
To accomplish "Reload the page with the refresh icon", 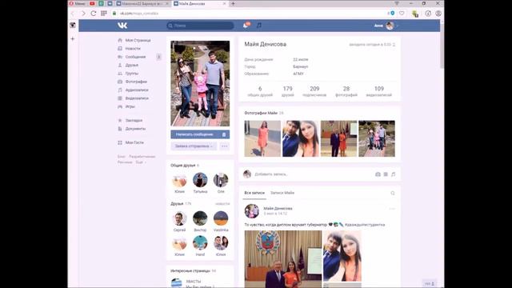I will point(94,14).
